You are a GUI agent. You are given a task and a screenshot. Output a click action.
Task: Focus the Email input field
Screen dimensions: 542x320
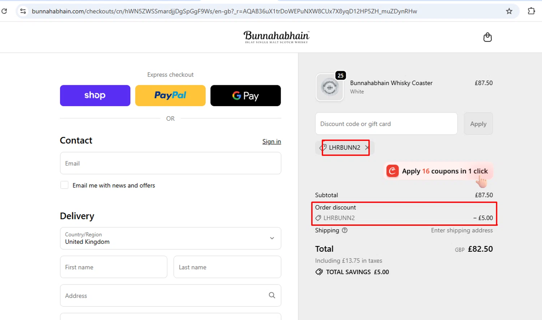point(171,163)
